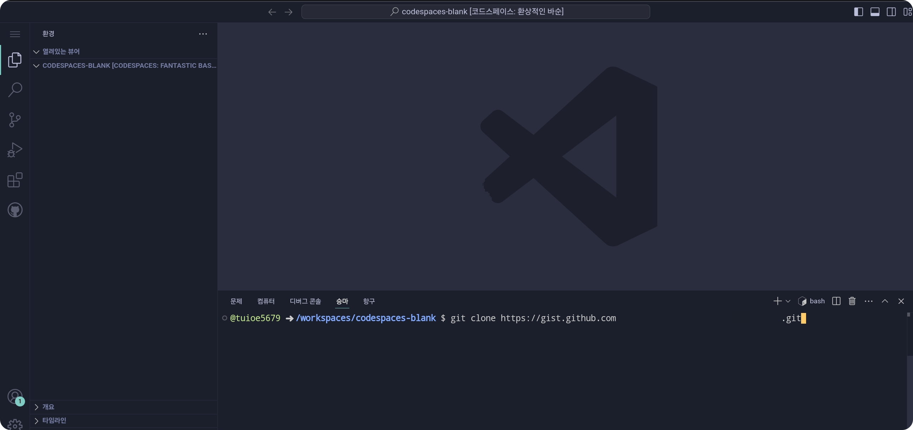The width and height of the screenshot is (913, 430).
Task: Toggle primary sidebar visibility
Action: pos(858,12)
